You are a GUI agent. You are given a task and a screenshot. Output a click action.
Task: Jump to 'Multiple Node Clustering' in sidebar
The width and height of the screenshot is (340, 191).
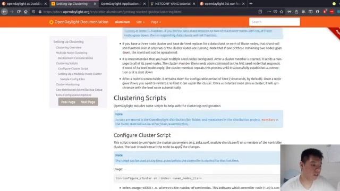tap(72, 53)
